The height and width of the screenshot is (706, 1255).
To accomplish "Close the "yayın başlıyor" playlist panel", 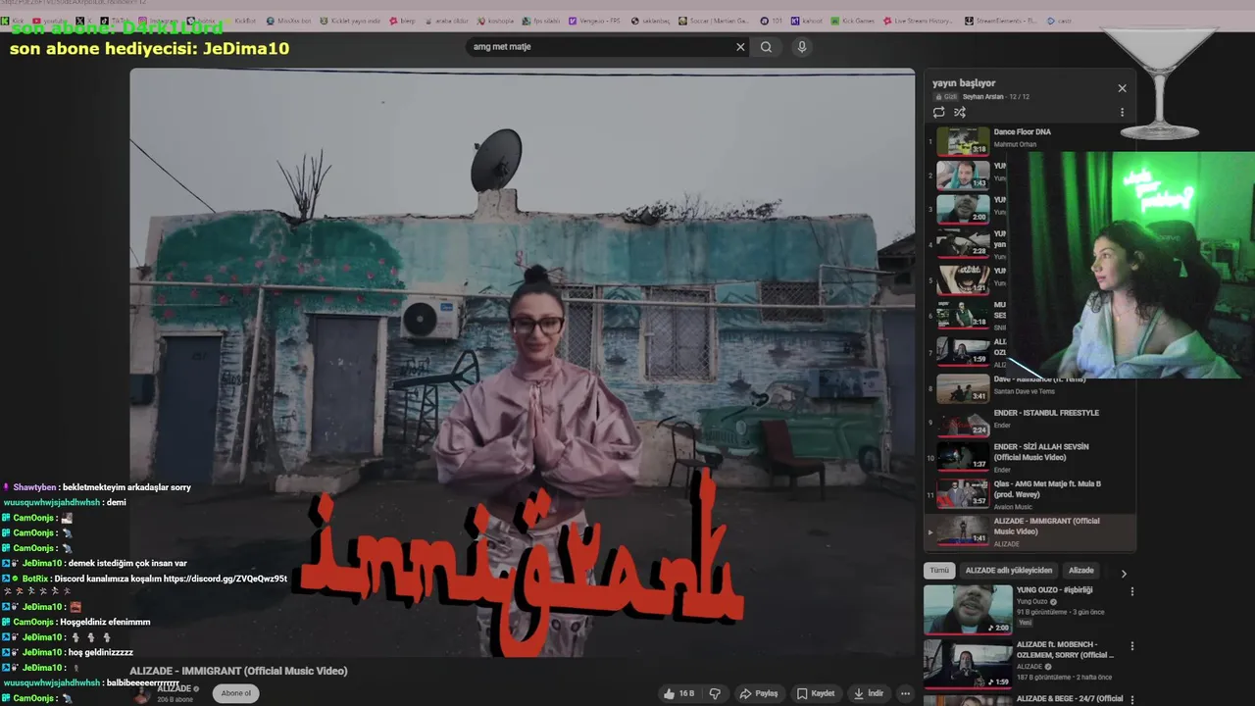I will [1123, 88].
